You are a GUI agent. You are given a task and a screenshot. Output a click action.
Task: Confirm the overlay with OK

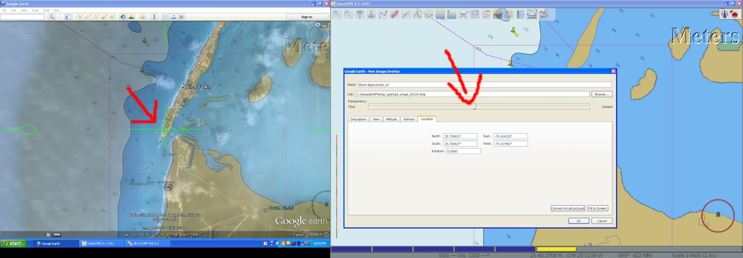pyautogui.click(x=579, y=221)
